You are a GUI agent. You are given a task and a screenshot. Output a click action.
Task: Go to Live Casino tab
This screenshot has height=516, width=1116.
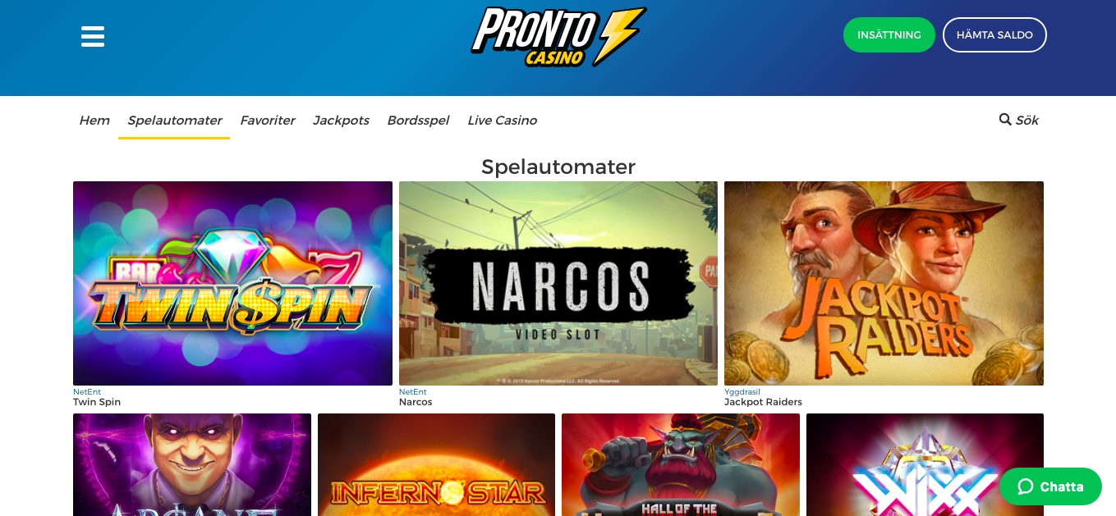502,121
